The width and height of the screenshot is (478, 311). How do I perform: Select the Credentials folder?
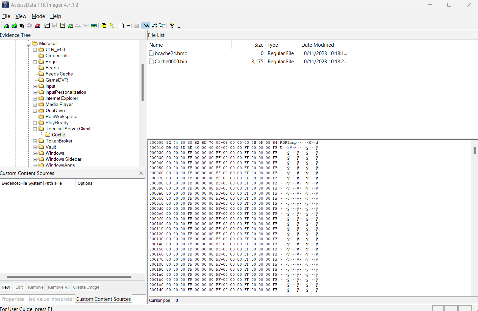(x=57, y=55)
